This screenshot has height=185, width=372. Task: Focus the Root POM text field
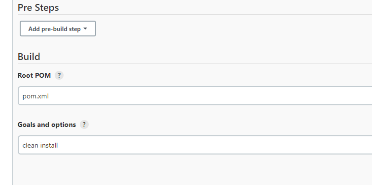tap(195, 95)
